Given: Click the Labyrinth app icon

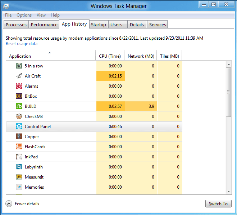Looking at the screenshot, I should click(x=19, y=167).
